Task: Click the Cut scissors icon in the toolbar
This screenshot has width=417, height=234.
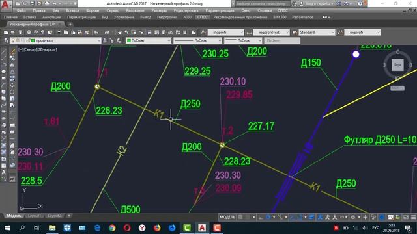Action: point(59,32)
